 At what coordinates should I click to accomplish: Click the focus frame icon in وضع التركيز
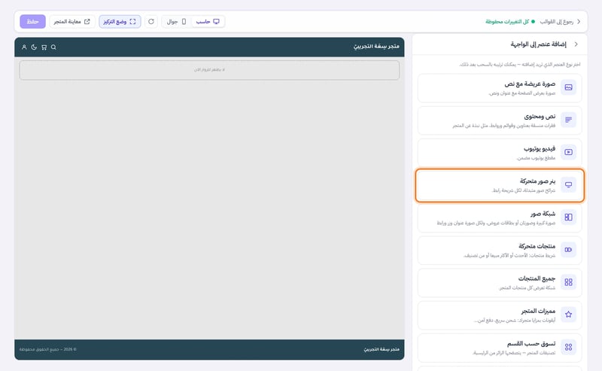pyautogui.click(x=133, y=22)
